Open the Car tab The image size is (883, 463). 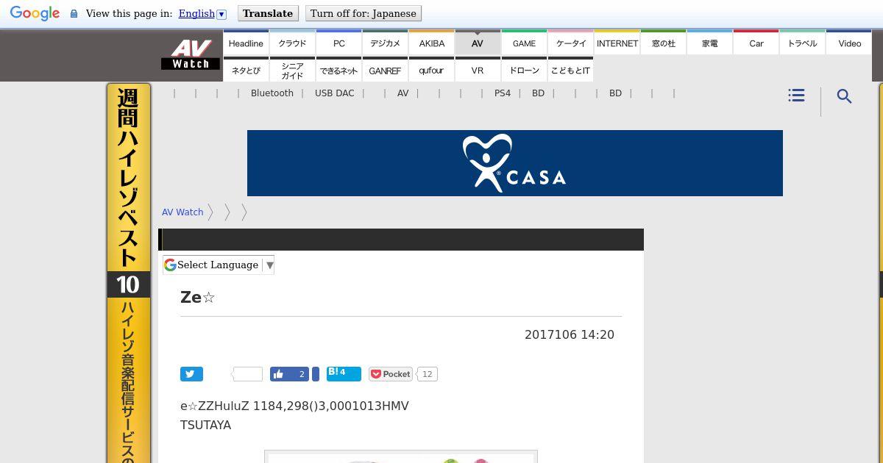point(756,43)
